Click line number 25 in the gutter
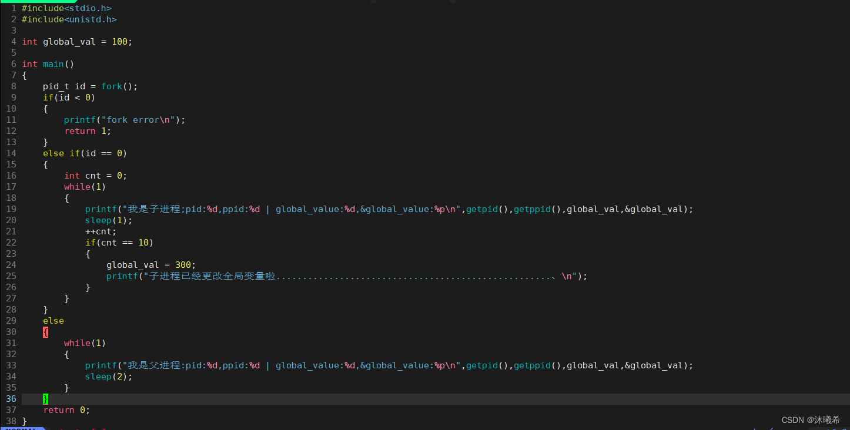 11,276
